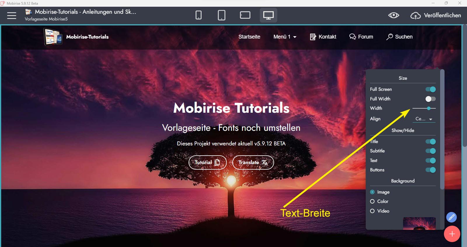
Task: Click the 'Show/Hide' section heading
Action: [x=403, y=131]
